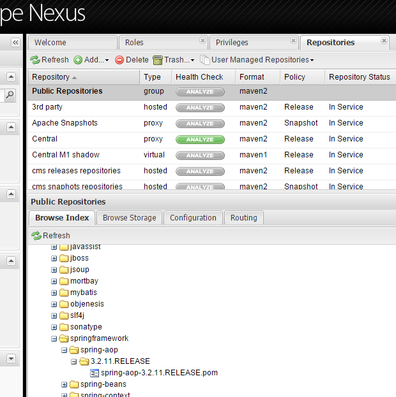
Task: Select the jsoup folder icon
Action: (64, 270)
